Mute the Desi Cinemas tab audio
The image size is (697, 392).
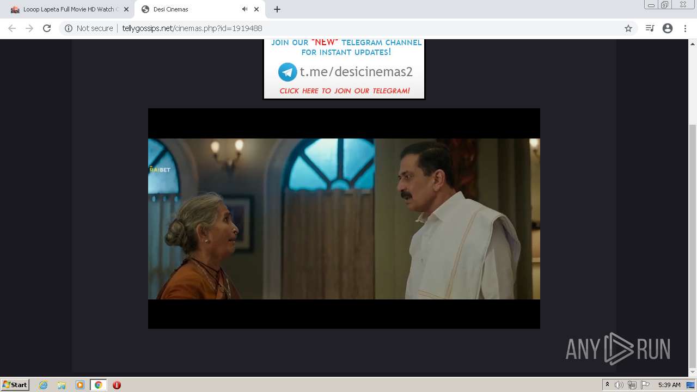[x=244, y=9]
